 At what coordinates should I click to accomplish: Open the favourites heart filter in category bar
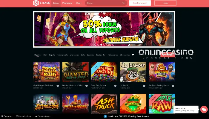point(133,55)
